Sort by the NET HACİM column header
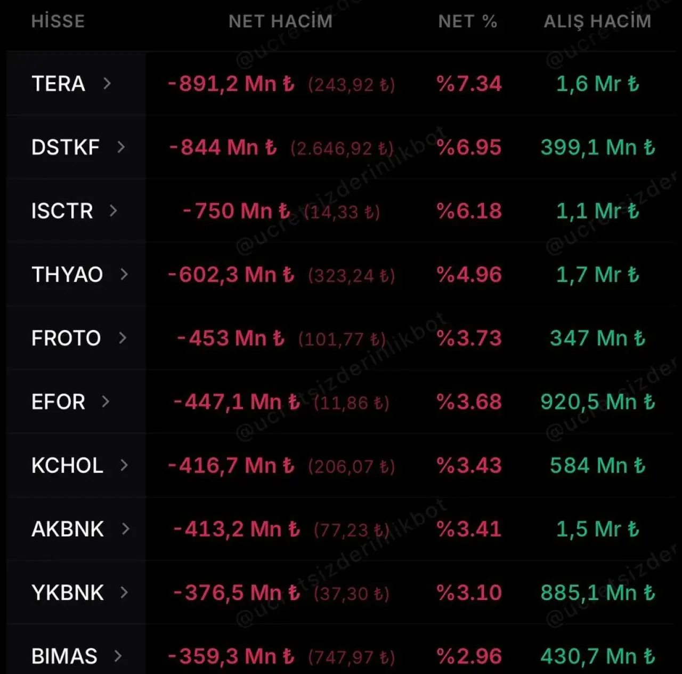The width and height of the screenshot is (682, 674). 280,21
